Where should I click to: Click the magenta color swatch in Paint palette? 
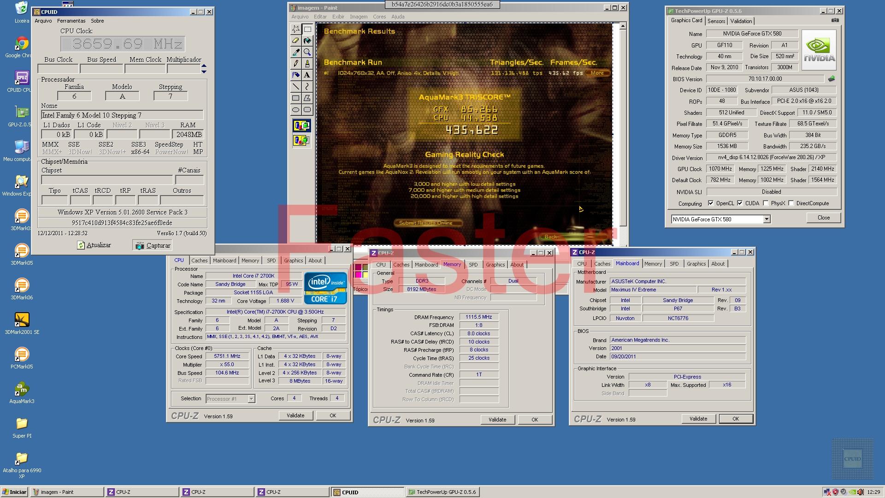coord(358,275)
